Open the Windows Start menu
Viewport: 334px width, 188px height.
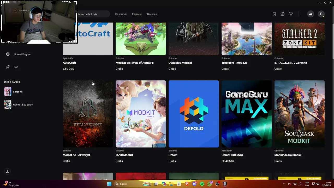[x=109, y=184]
